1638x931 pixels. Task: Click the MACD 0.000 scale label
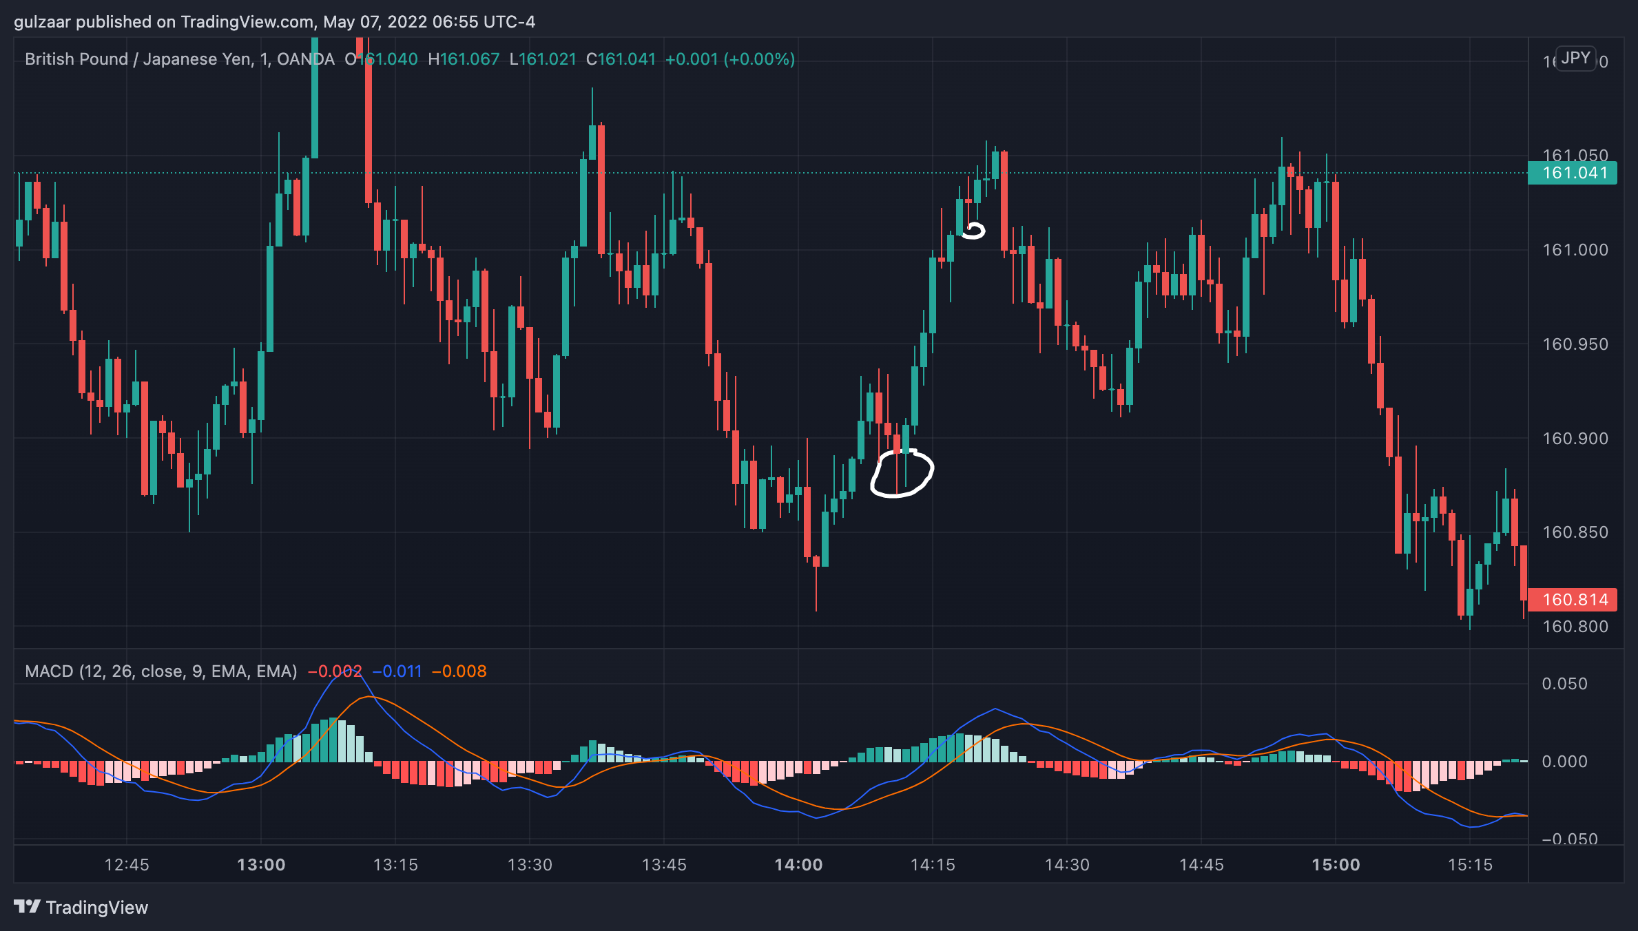pyautogui.click(x=1565, y=762)
